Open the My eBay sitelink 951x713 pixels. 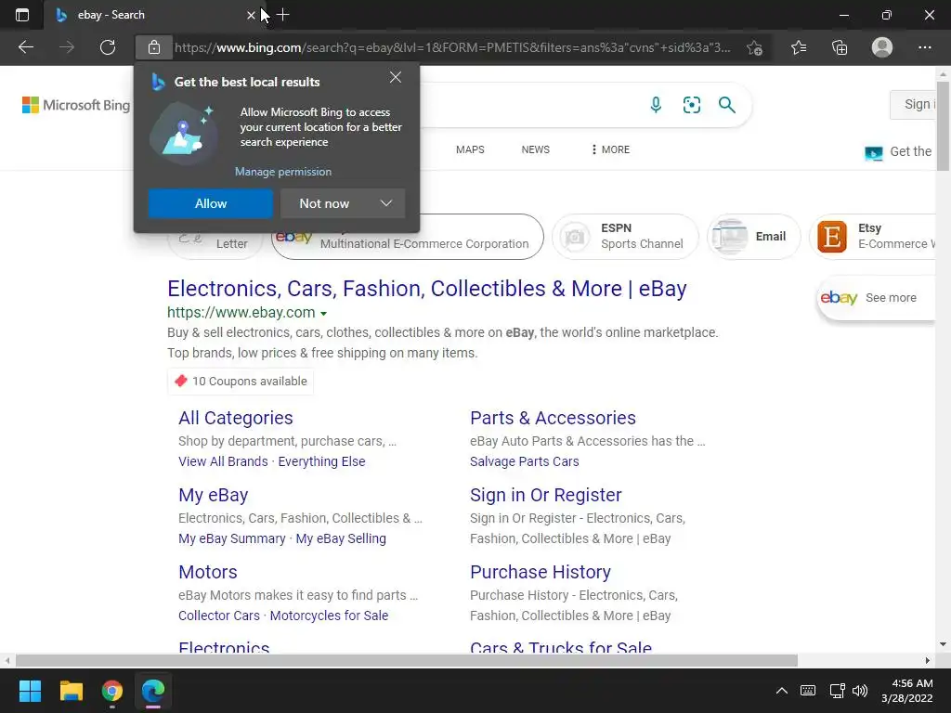tap(214, 495)
